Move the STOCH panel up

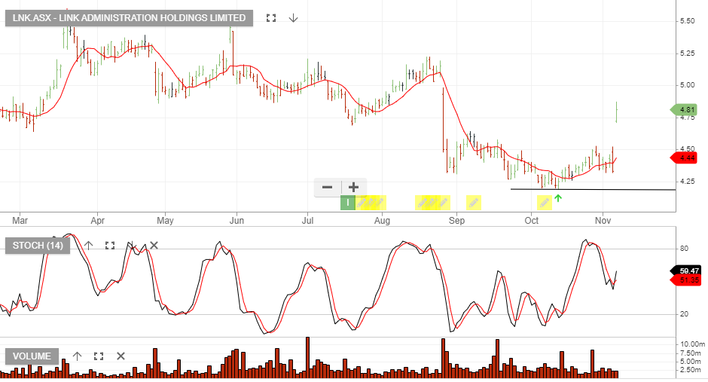89,246
